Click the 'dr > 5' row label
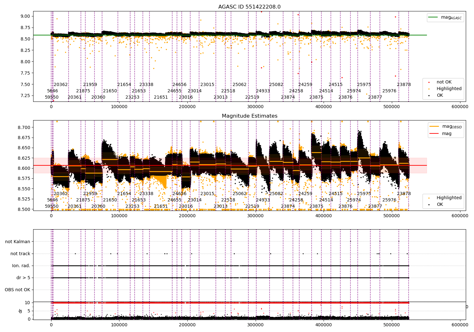474x332 pixels. click(x=23, y=278)
